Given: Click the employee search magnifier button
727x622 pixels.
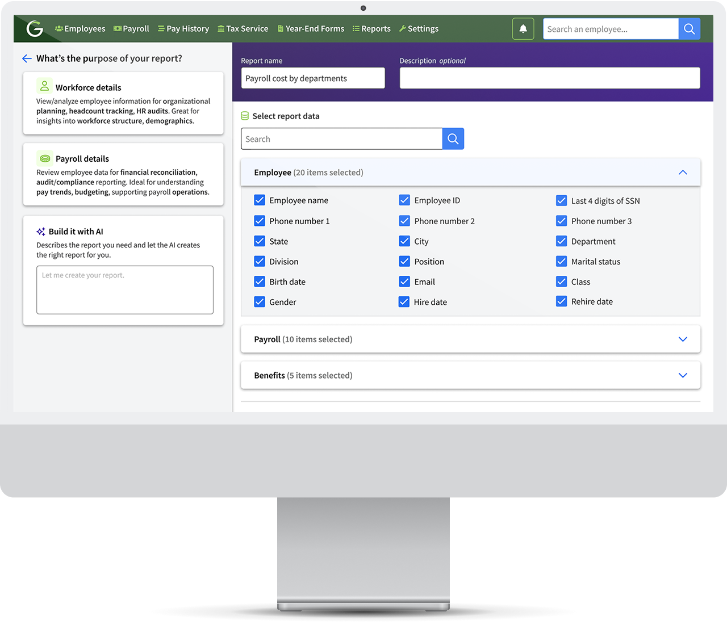Looking at the screenshot, I should [689, 28].
